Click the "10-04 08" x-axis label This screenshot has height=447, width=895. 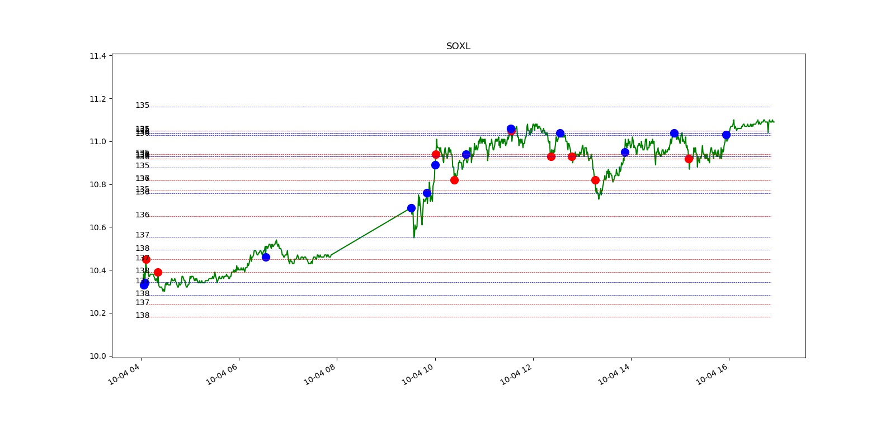click(319, 374)
